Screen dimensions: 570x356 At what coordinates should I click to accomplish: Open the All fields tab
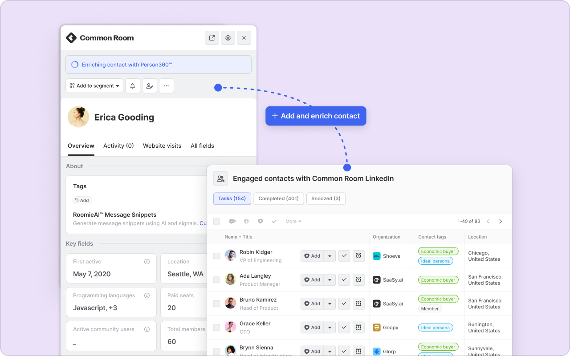pyautogui.click(x=202, y=146)
